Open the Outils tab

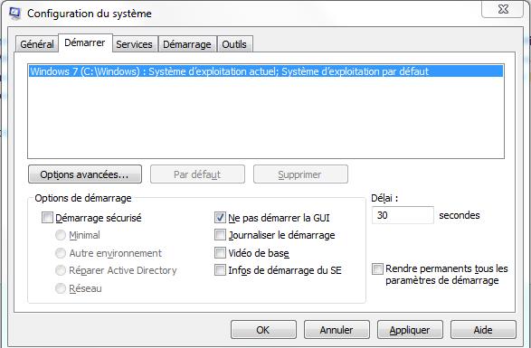coord(234,44)
